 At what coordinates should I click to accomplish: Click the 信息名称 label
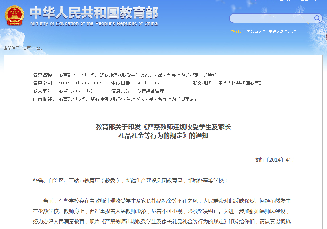point(43,75)
